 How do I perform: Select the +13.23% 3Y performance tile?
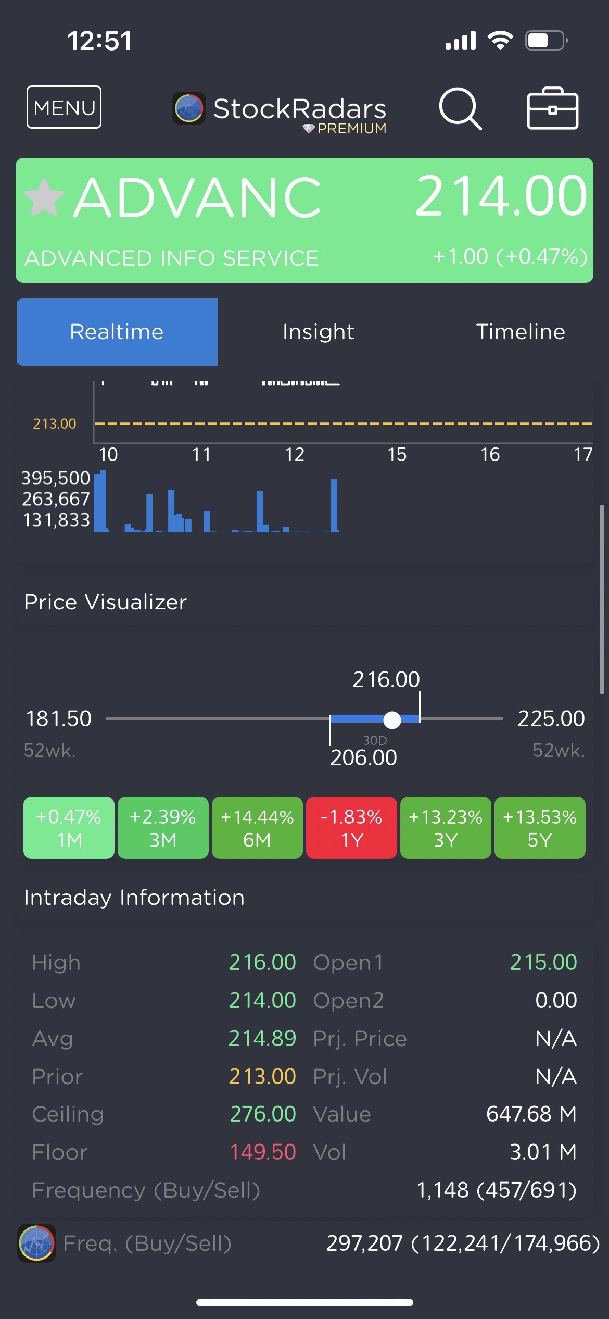[446, 828]
